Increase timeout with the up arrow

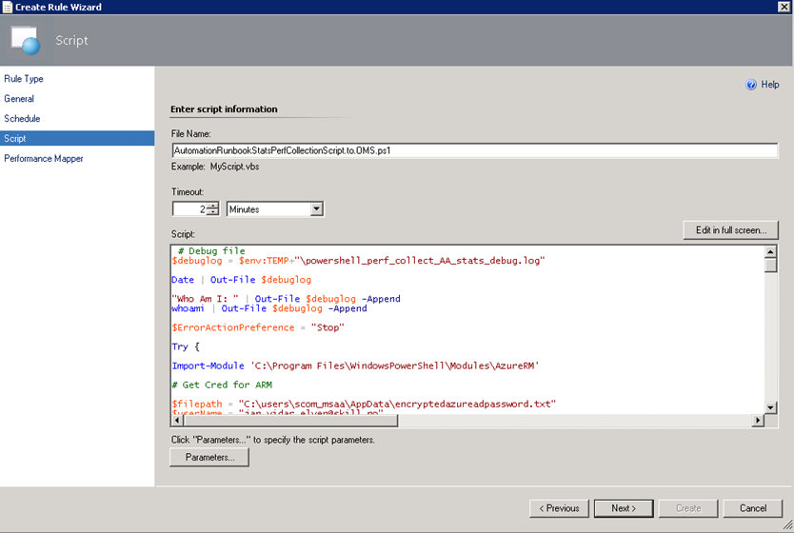coord(212,206)
